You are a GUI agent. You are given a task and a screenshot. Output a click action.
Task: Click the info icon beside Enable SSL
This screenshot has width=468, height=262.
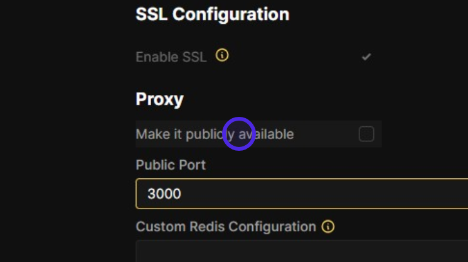pos(222,56)
